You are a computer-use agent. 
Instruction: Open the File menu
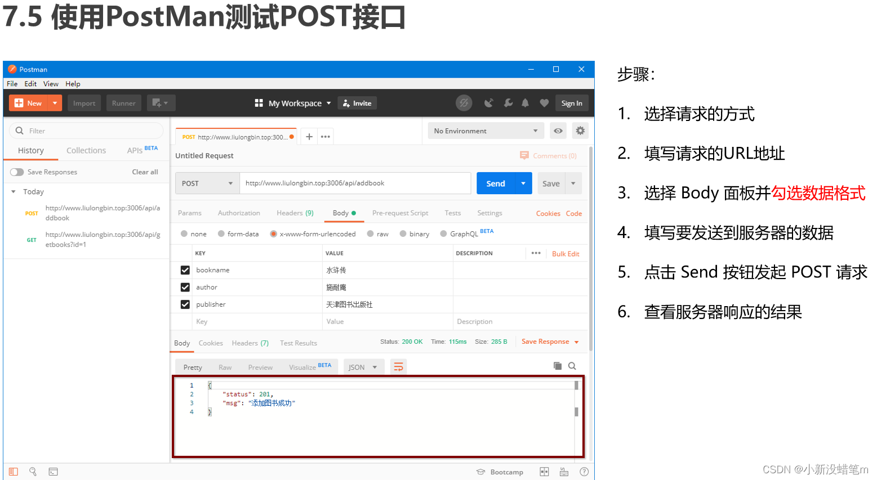pyautogui.click(x=12, y=84)
